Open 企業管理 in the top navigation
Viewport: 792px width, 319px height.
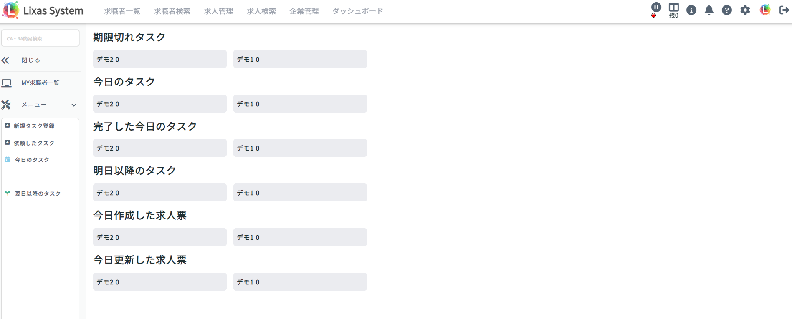pos(304,11)
